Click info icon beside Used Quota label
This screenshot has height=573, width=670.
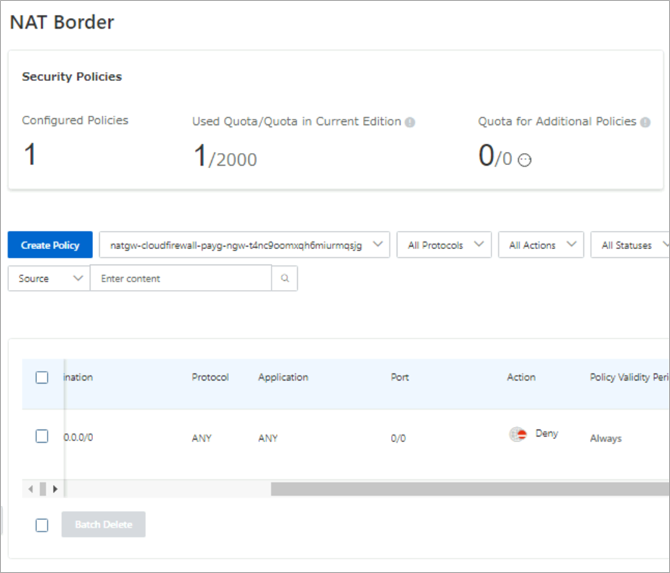pos(410,122)
